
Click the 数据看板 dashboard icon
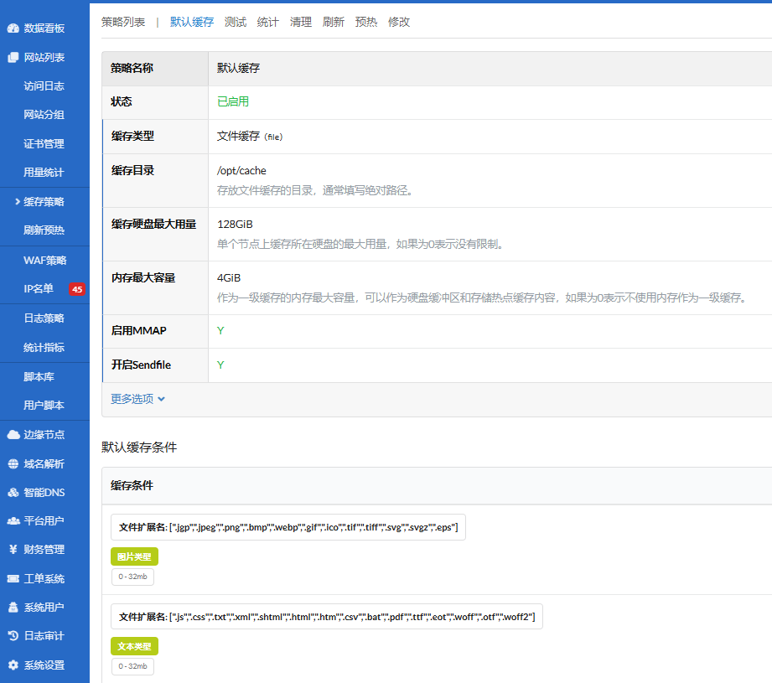pyautogui.click(x=13, y=28)
